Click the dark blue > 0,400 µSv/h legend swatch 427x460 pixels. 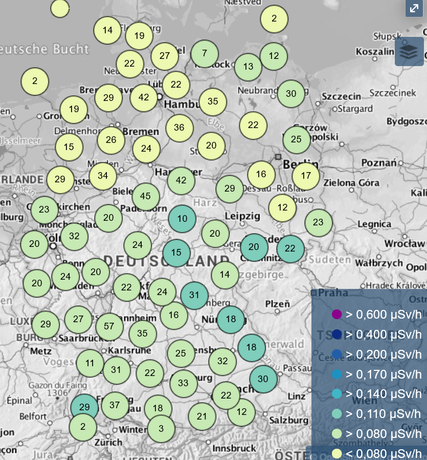click(337, 334)
